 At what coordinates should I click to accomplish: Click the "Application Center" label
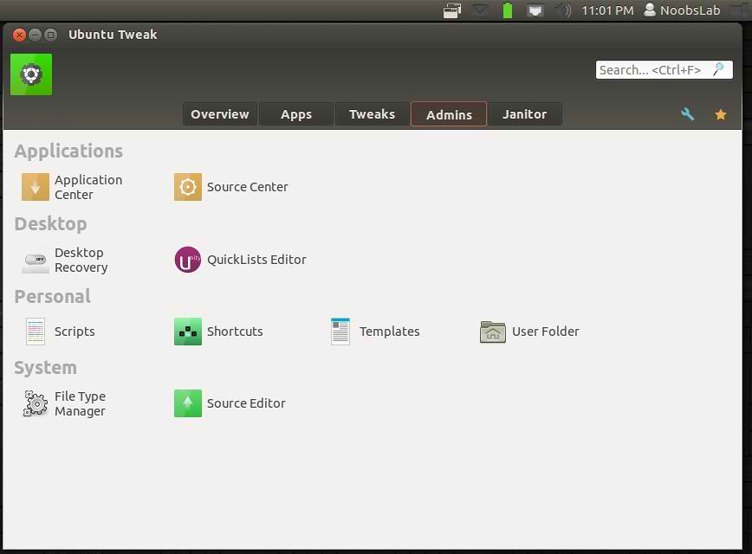(x=88, y=187)
